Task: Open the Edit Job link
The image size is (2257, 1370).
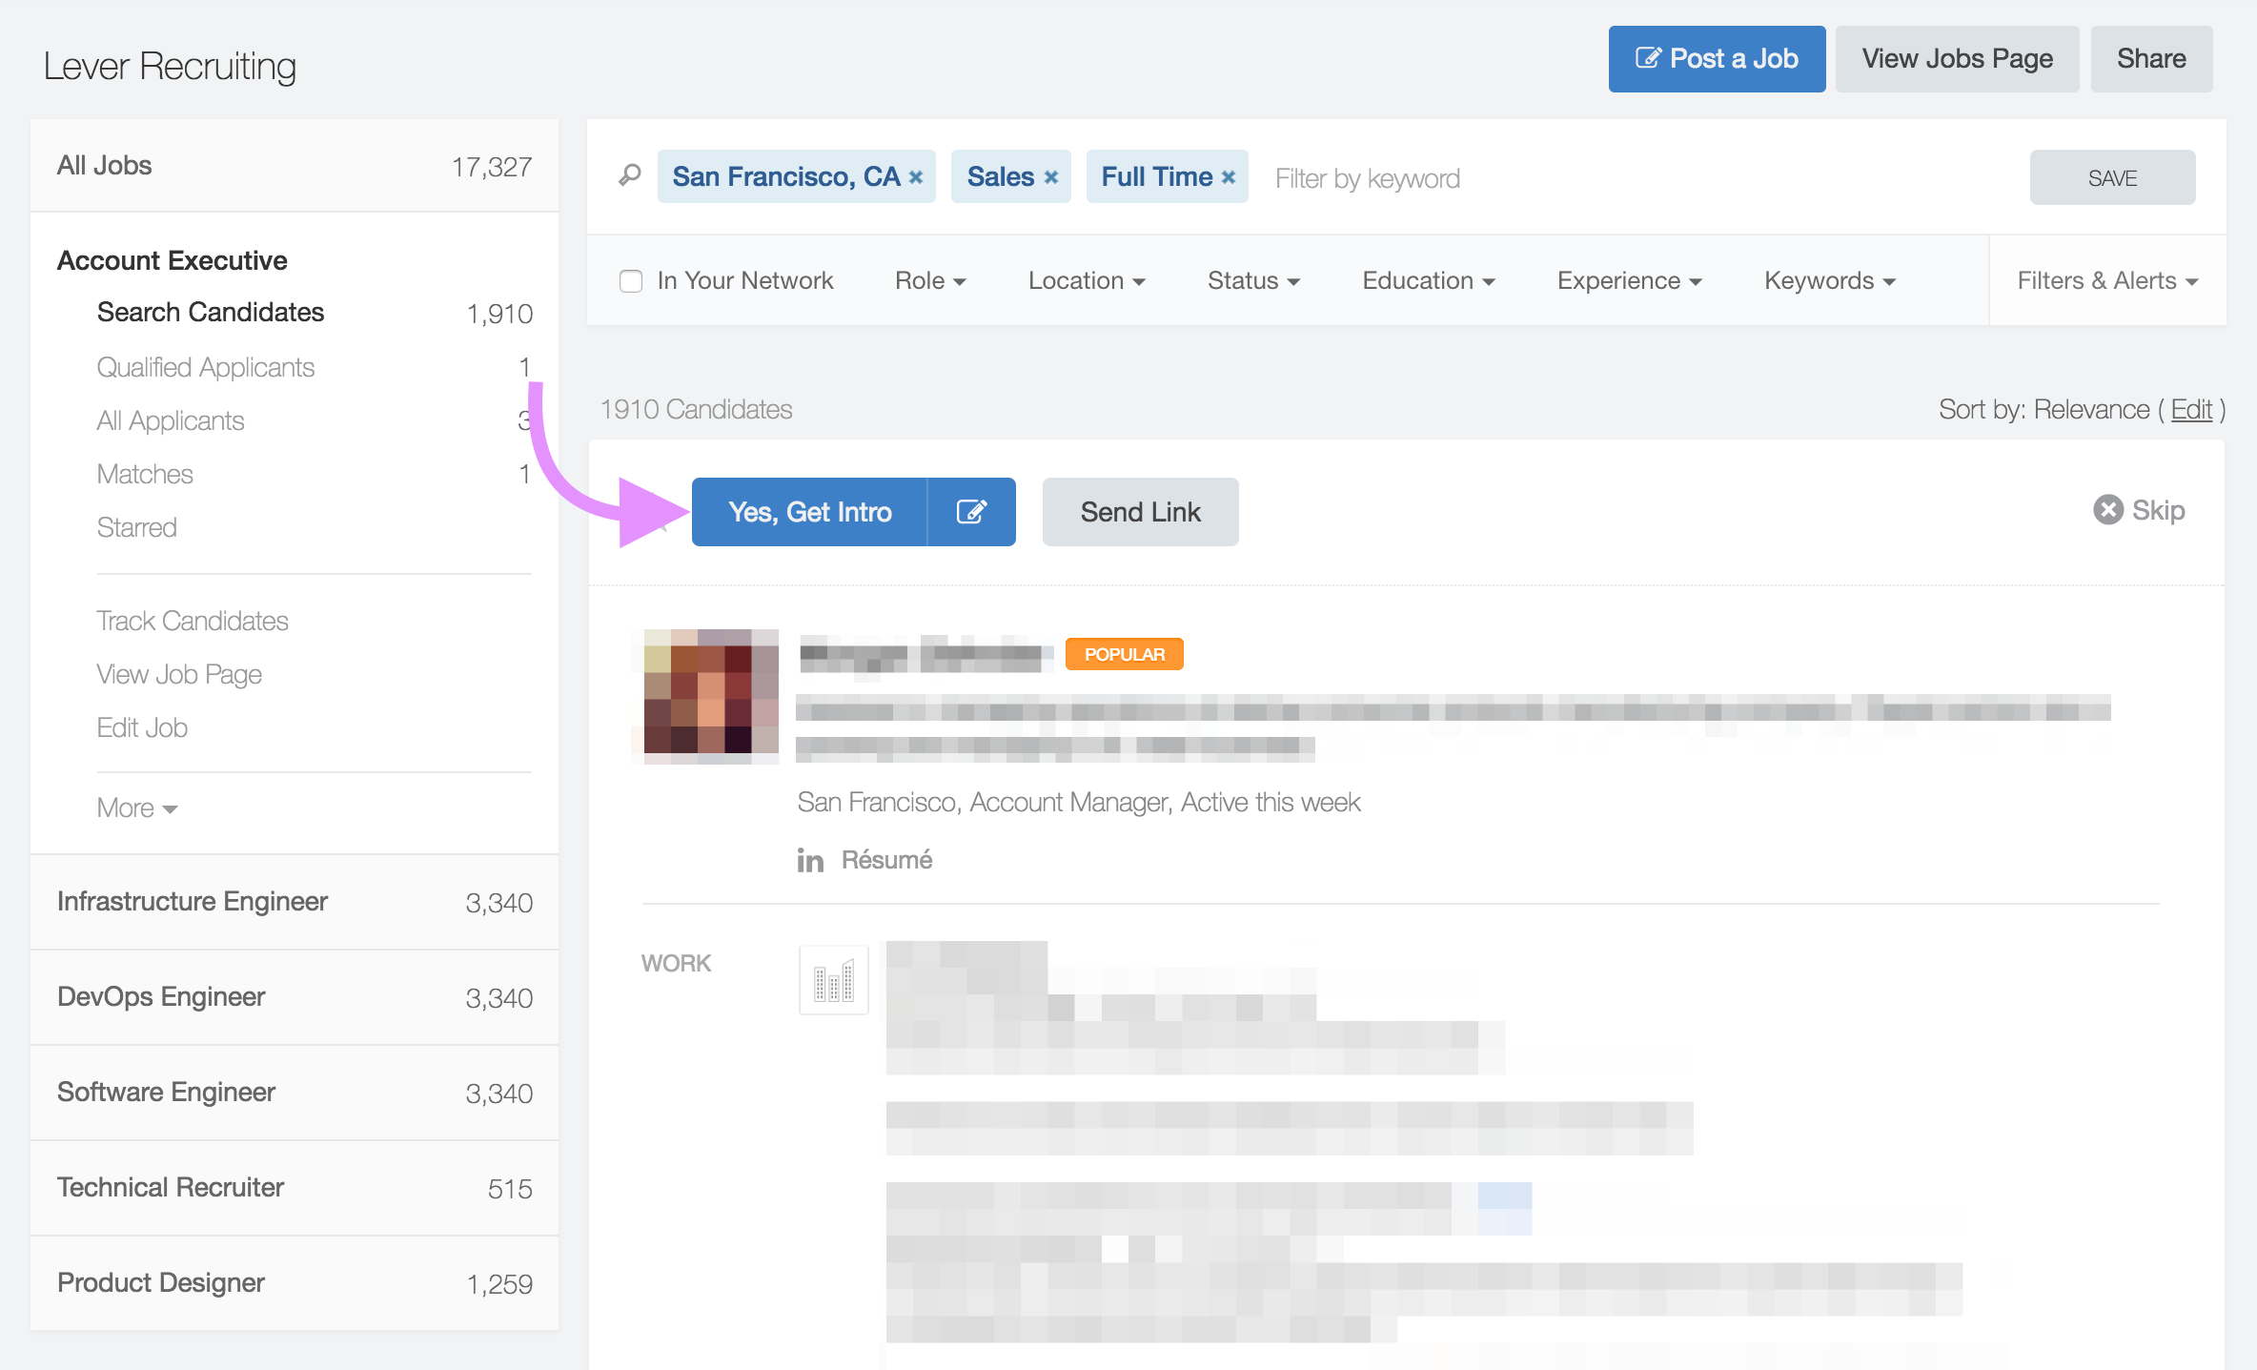Action: coord(142,727)
